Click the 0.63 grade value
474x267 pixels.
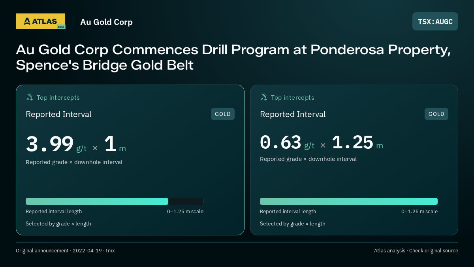[x=280, y=142]
